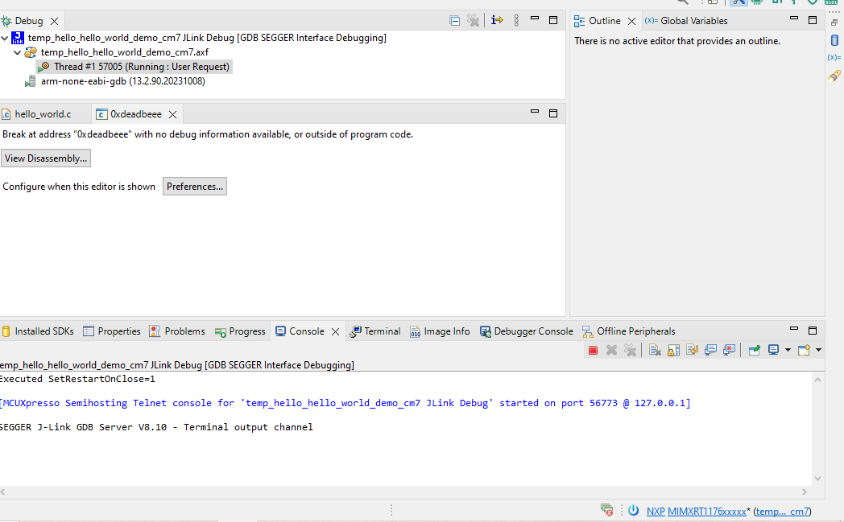Click temp... cm7 project link in status bar
844x522 pixels.
[x=783, y=512]
